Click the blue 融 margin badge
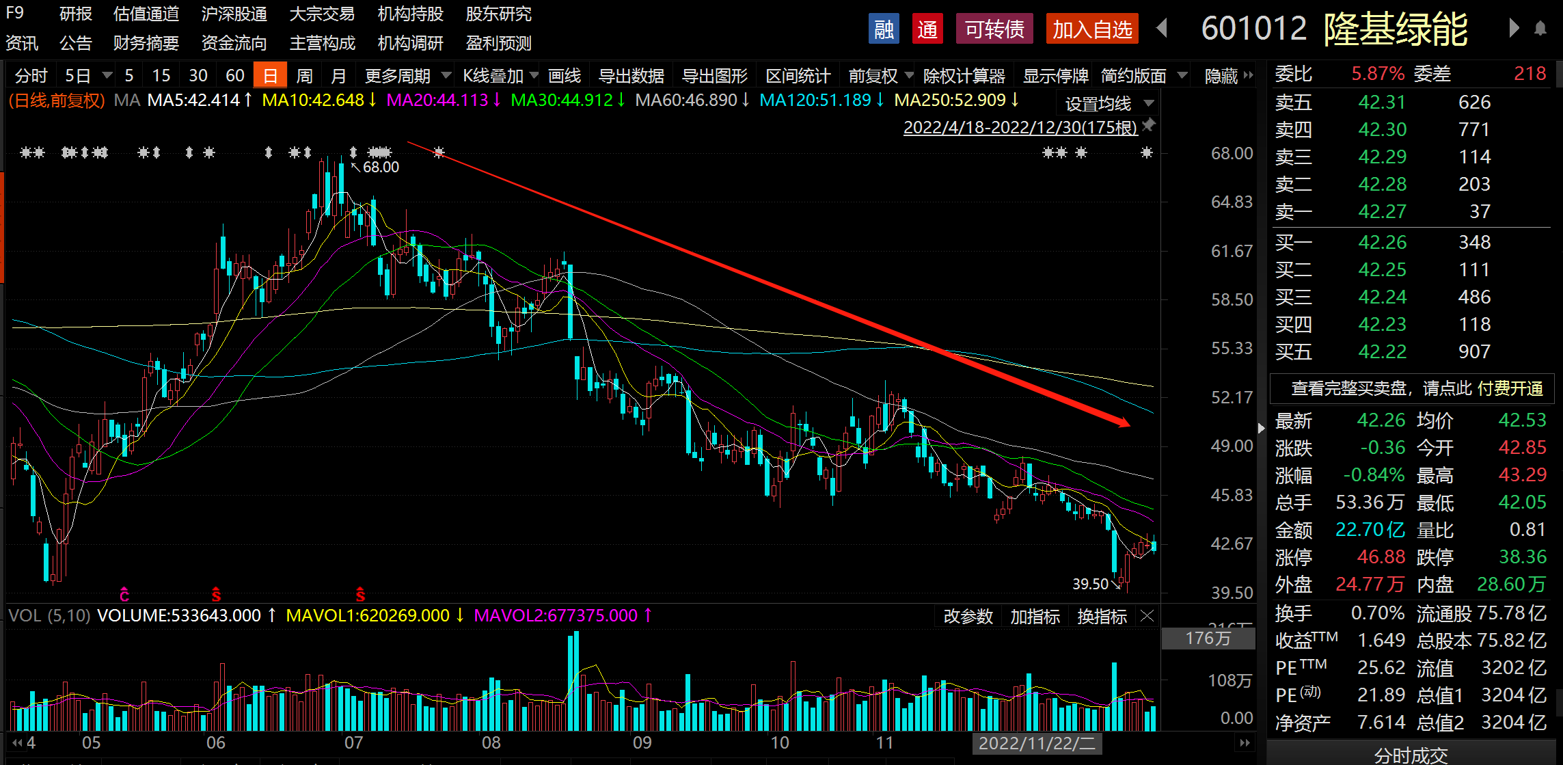Image resolution: width=1563 pixels, height=765 pixels. (884, 29)
